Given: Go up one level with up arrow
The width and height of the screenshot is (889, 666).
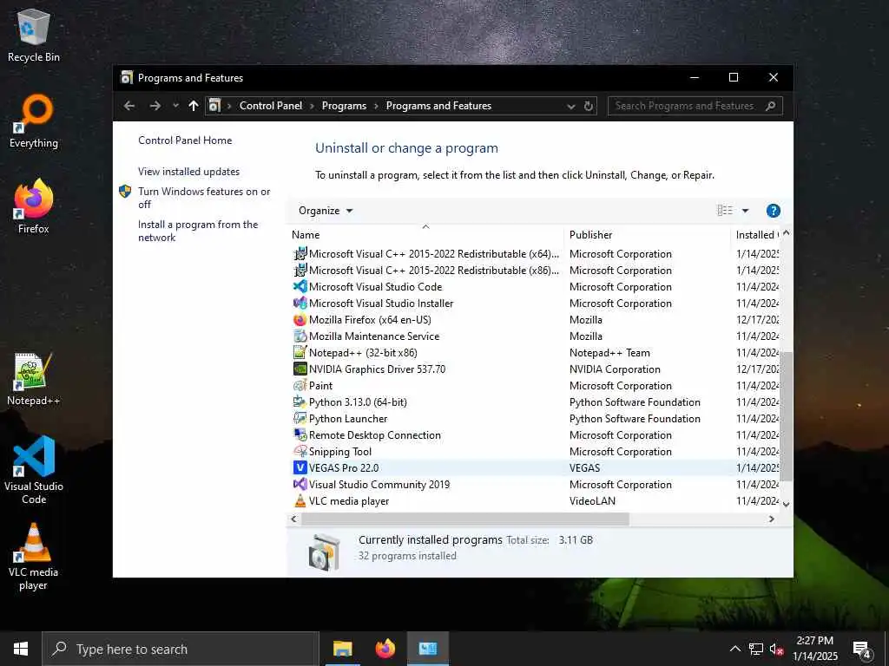Looking at the screenshot, I should 194,106.
